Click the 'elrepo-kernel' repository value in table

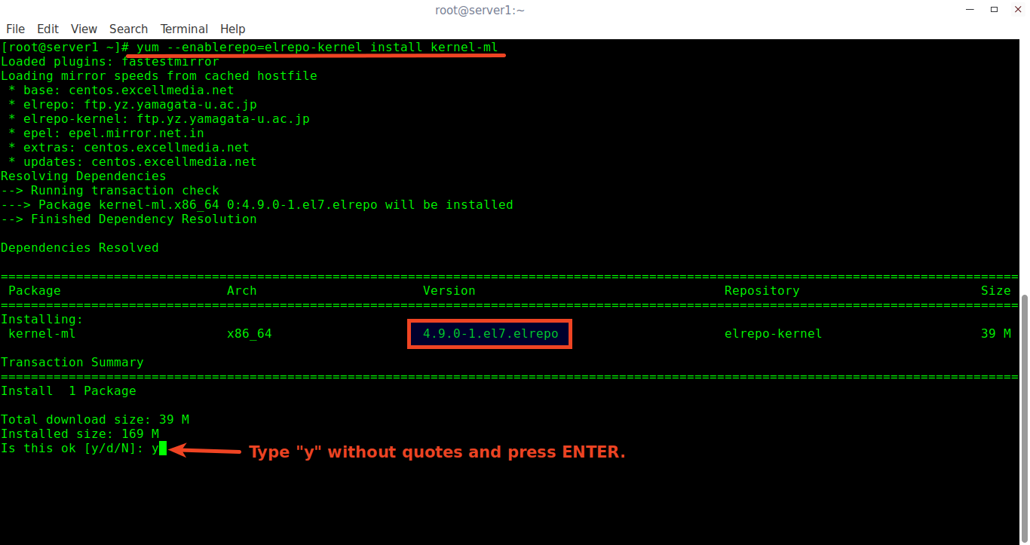tap(774, 334)
